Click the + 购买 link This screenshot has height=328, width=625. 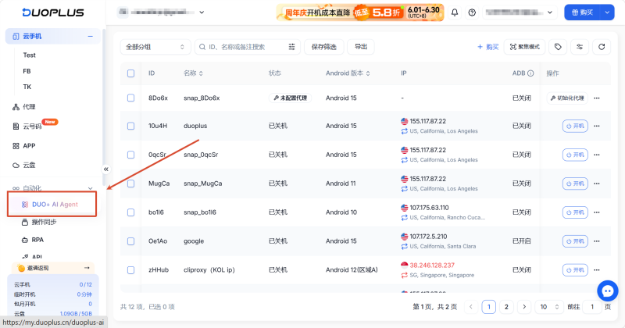coord(487,47)
